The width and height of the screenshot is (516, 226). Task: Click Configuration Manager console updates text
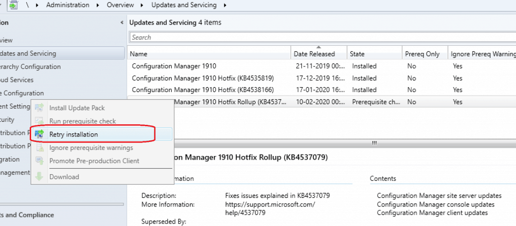point(436,204)
